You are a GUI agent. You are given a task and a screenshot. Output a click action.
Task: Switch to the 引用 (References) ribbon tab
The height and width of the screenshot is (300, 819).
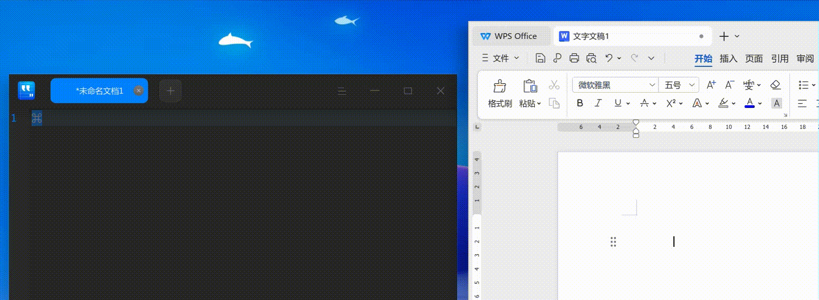coord(780,58)
